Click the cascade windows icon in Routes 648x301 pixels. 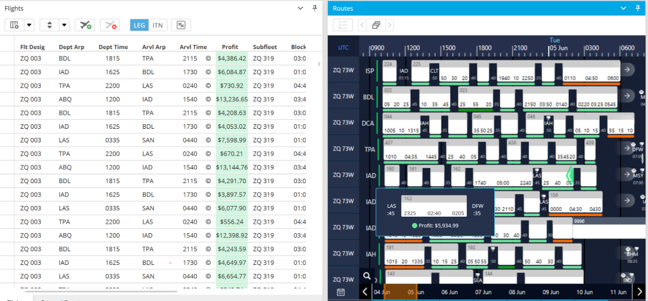click(376, 25)
